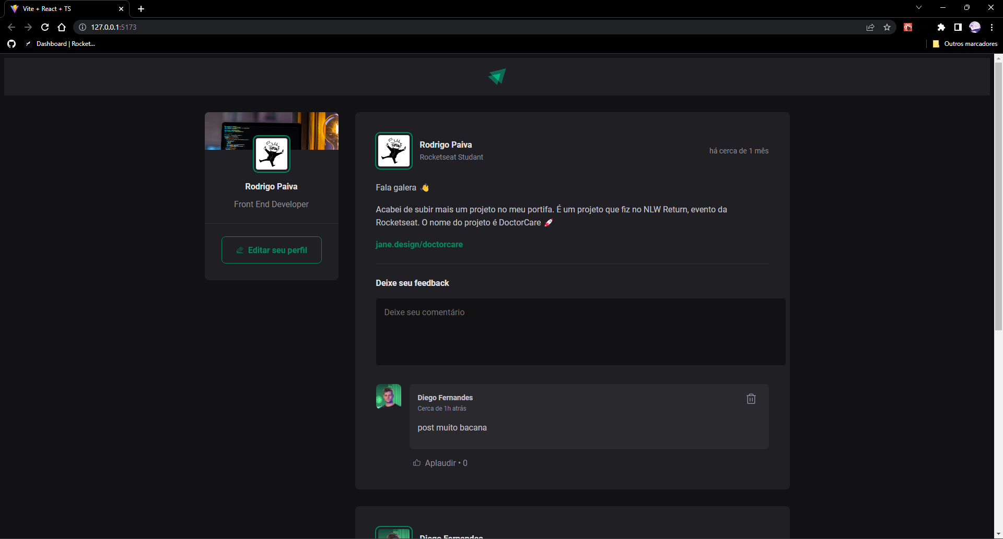The width and height of the screenshot is (1003, 539).
Task: Click red extension icon in toolbar
Action: [x=908, y=27]
